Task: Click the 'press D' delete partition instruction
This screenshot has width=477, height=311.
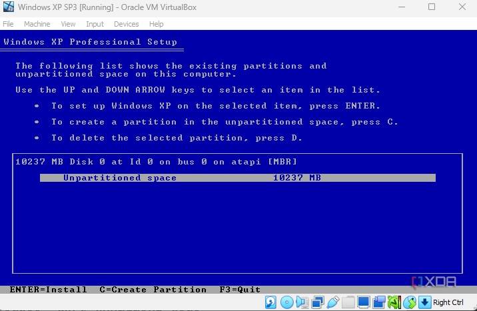Action: click(x=177, y=138)
